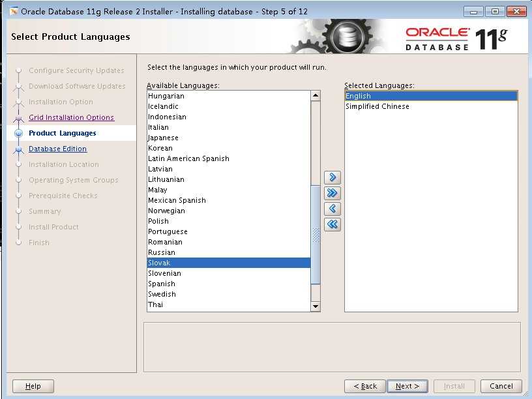Click scroll down arrow of Available Languages

(316, 306)
